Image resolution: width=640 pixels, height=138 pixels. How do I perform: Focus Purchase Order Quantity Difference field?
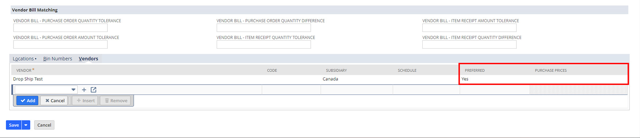264,28
